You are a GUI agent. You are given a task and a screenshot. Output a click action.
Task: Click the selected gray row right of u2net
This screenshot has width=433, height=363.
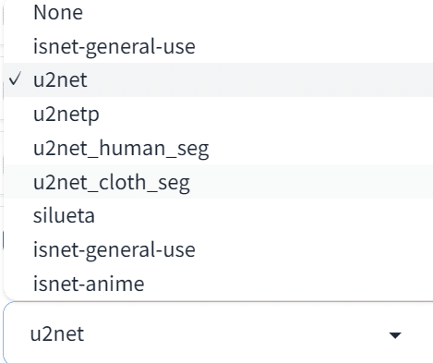click(260, 80)
